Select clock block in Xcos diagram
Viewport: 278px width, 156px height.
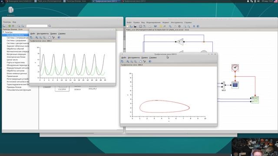(235, 68)
